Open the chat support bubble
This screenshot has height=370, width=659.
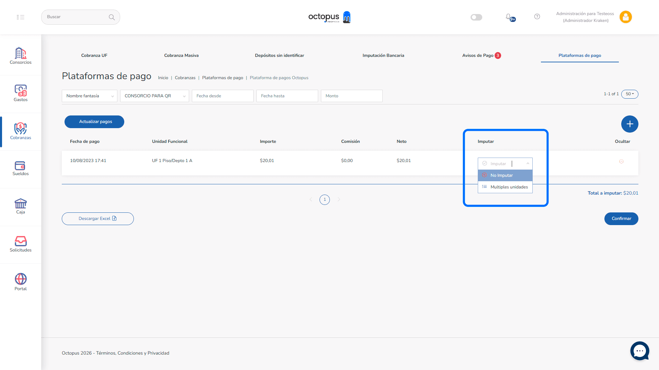(639, 351)
